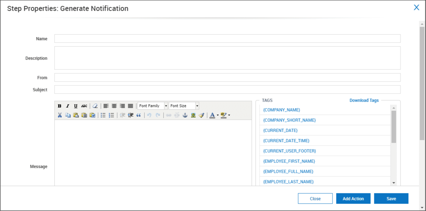
Task: Click the dialog scroll-down arrow
Action: click(422, 207)
